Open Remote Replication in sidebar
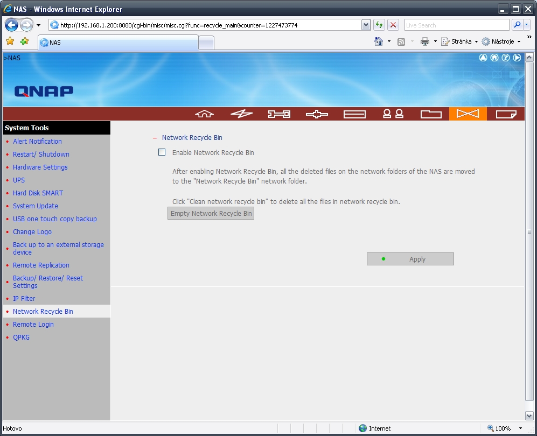Screen dimensions: 537x436 [41, 265]
